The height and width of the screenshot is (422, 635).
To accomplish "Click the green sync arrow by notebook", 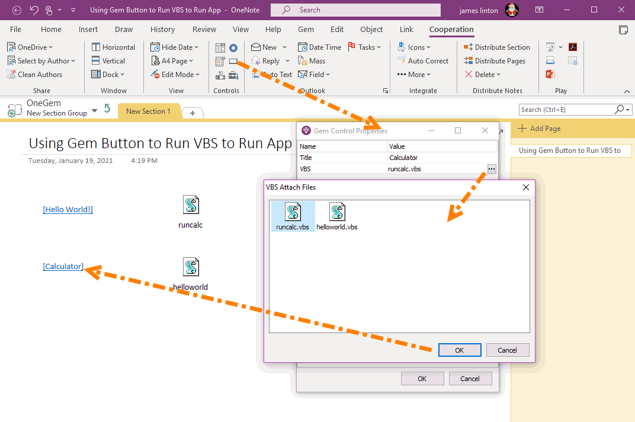I will pyautogui.click(x=107, y=108).
